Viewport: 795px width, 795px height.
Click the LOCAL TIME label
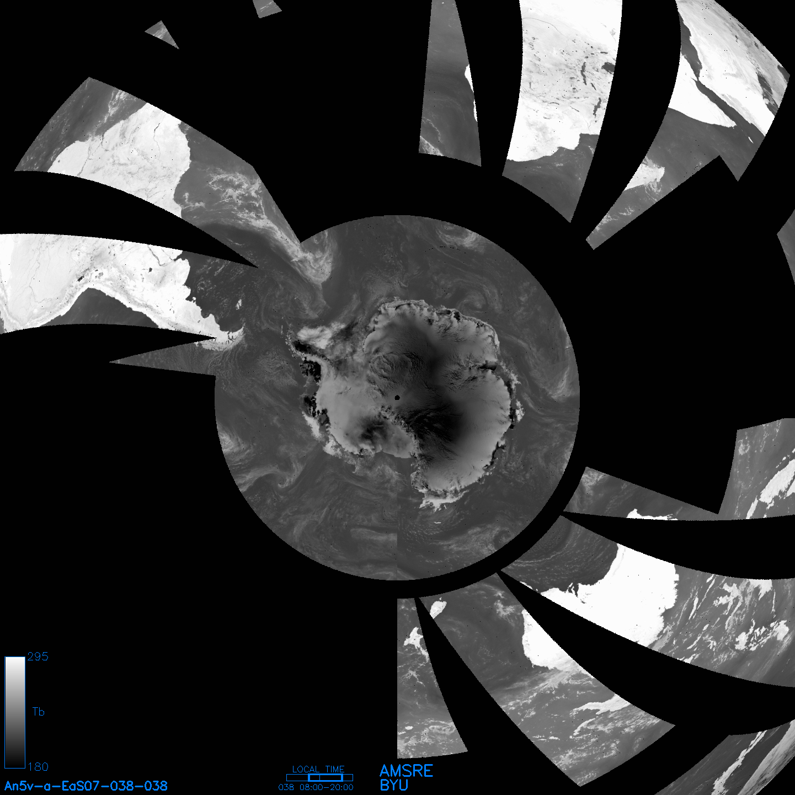pyautogui.click(x=318, y=769)
